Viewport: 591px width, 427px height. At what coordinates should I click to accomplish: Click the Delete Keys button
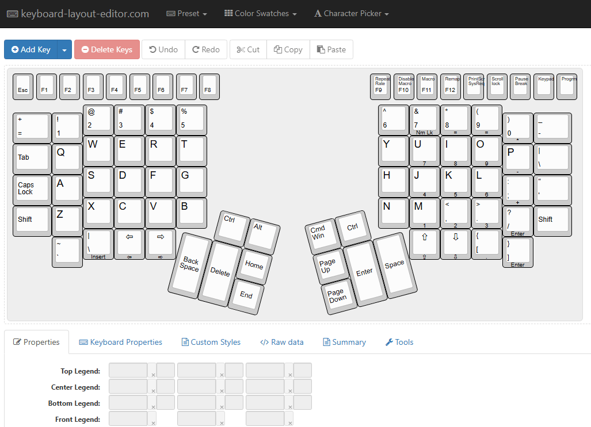tap(107, 49)
